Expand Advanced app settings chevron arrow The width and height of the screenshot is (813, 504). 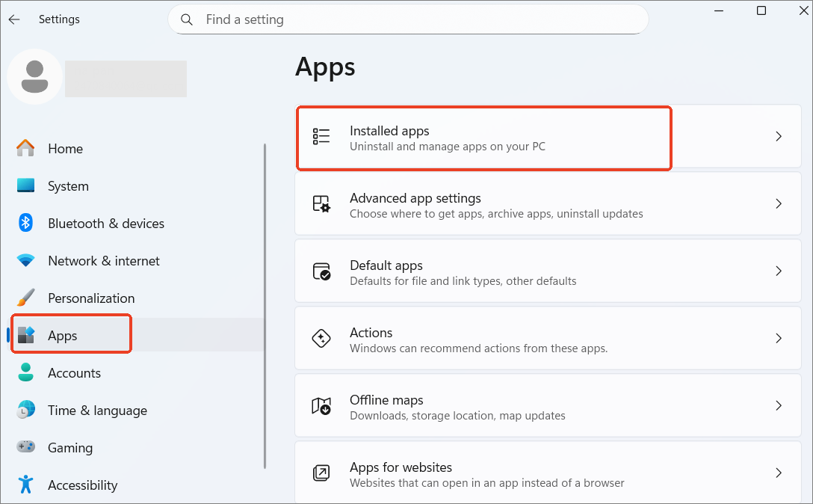click(778, 204)
